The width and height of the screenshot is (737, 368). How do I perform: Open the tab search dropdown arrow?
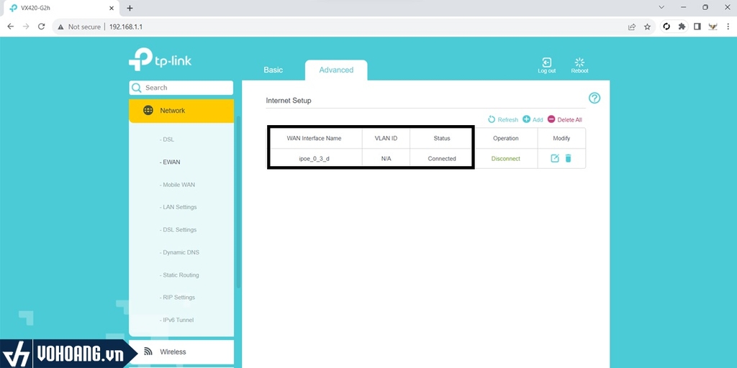click(661, 7)
